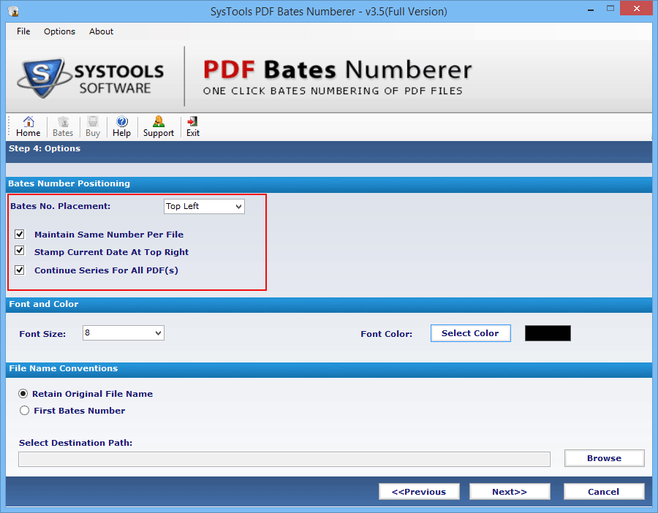Open the Bates No. Placement dropdown
Screen dimensions: 658x513
[x=204, y=206]
